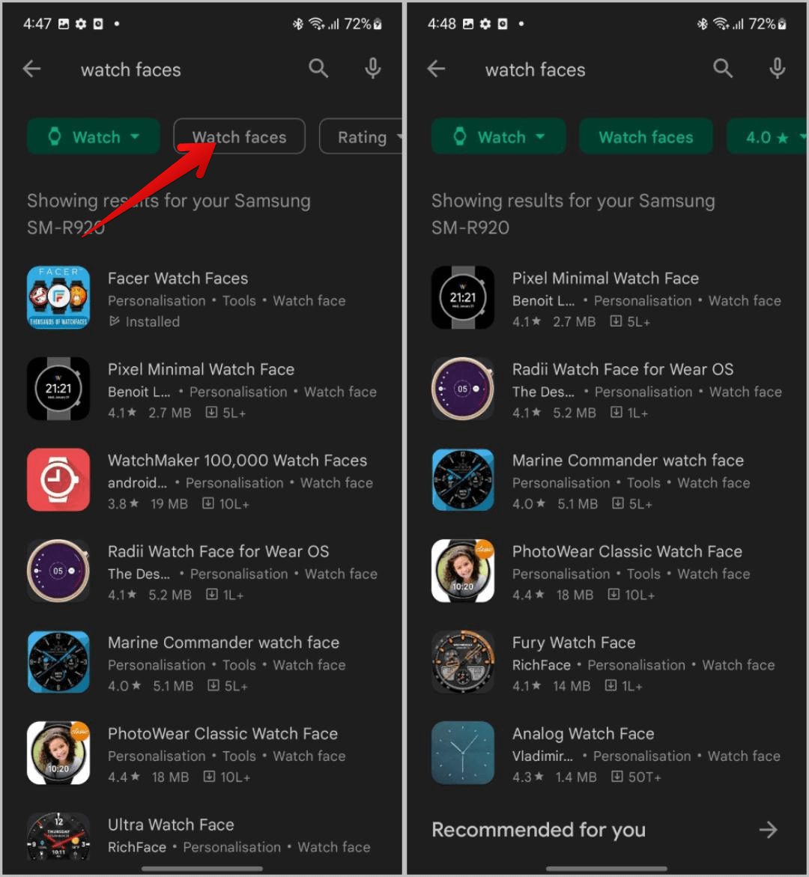Tap microphone voice search in left screen
809x877 pixels.
(373, 68)
